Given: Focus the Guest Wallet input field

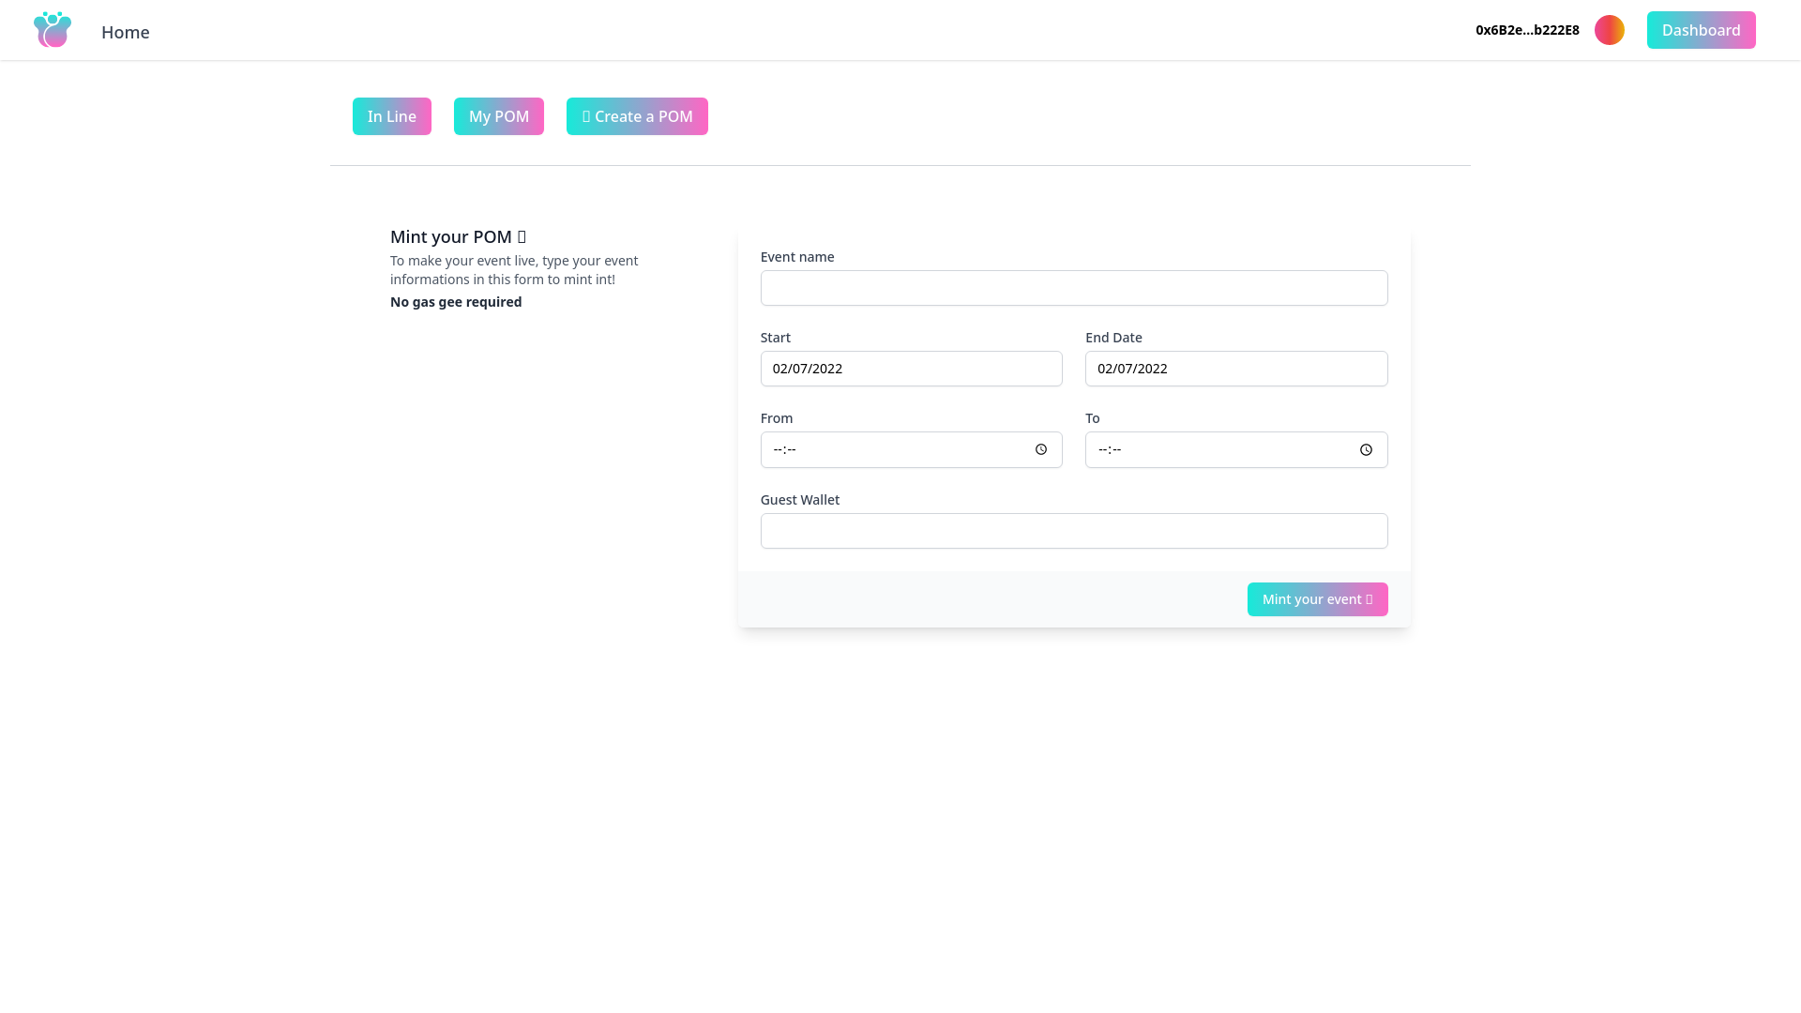Looking at the screenshot, I should [x=1074, y=531].
